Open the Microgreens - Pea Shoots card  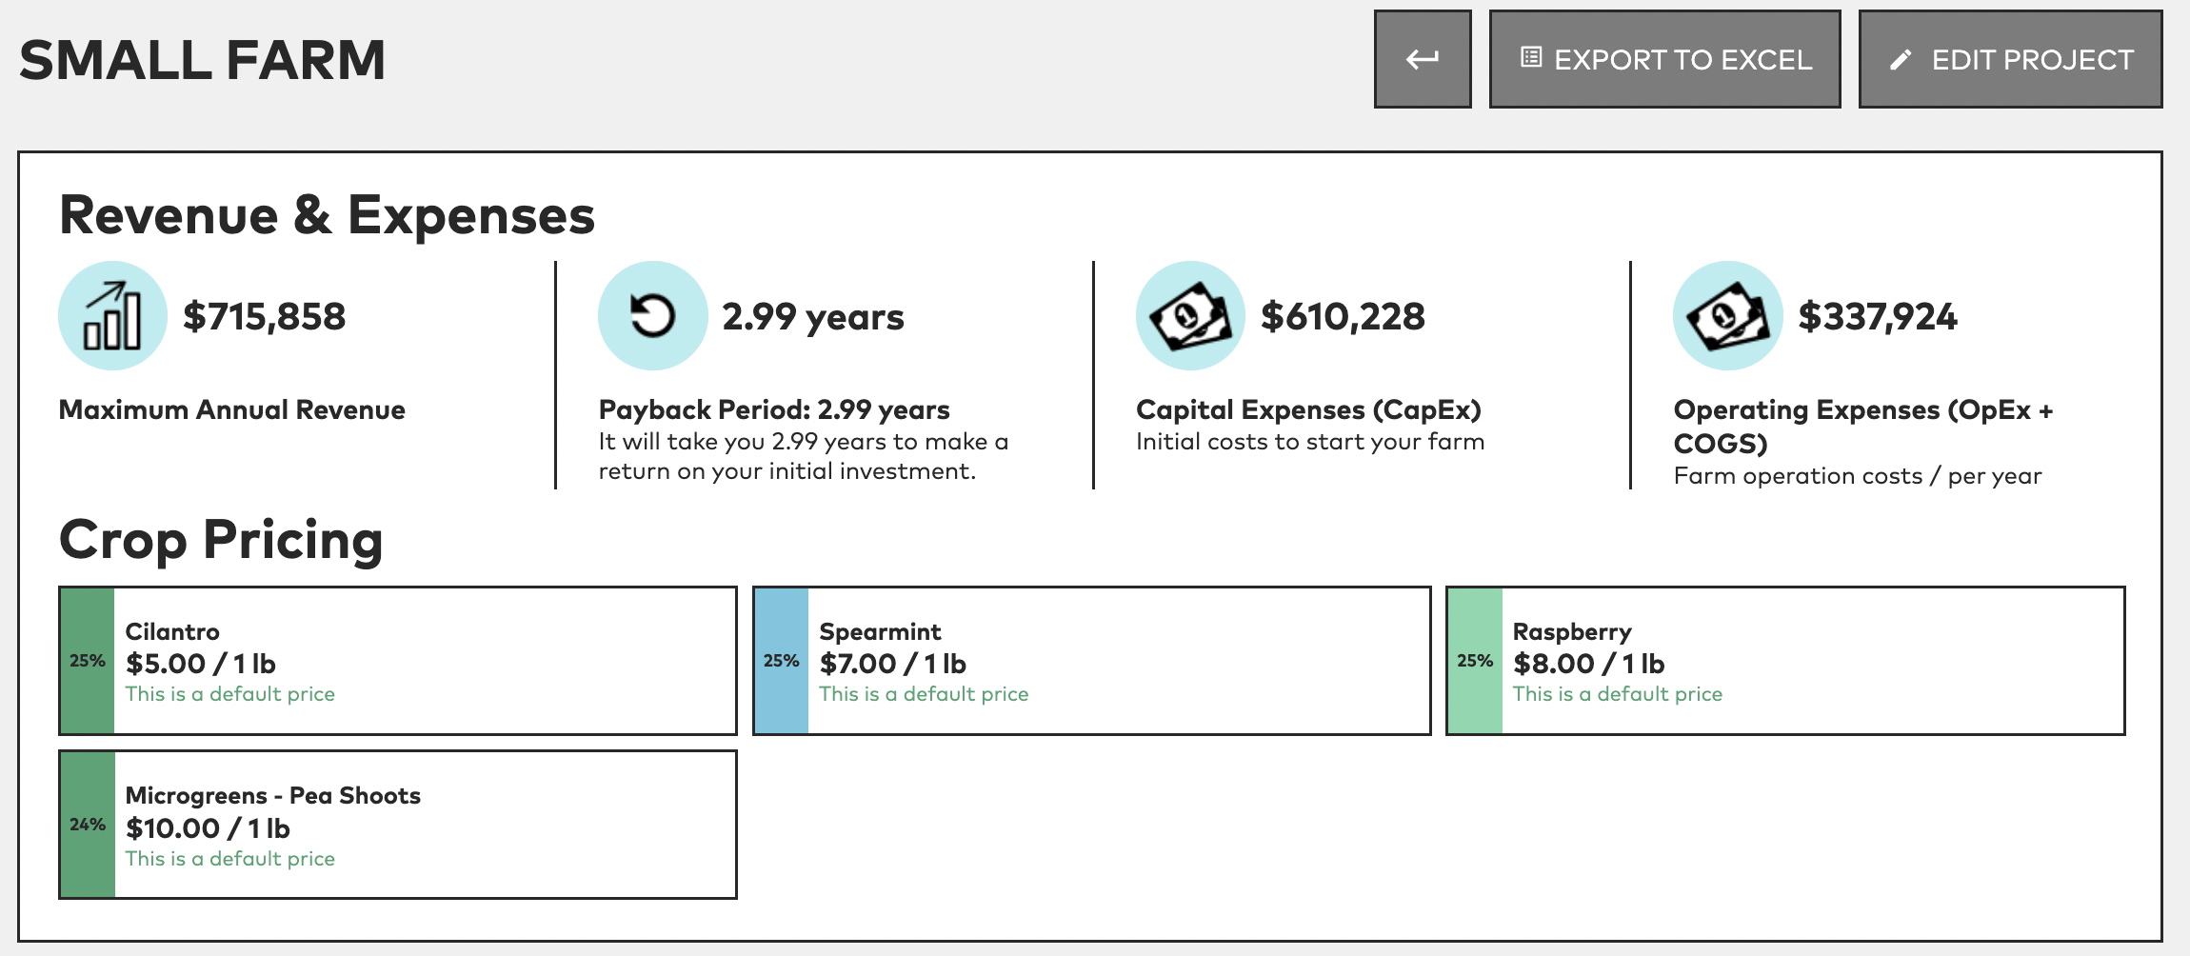(x=398, y=825)
